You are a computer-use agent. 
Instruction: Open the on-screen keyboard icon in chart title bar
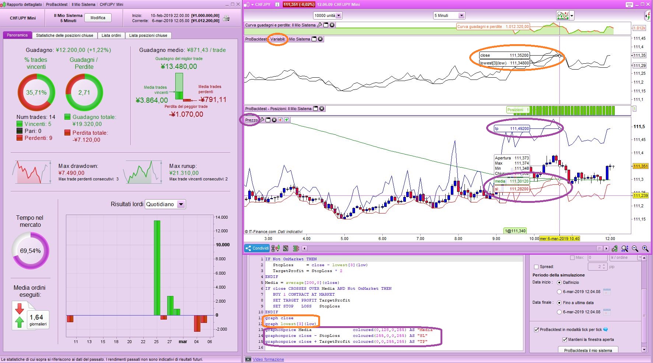(x=629, y=4)
